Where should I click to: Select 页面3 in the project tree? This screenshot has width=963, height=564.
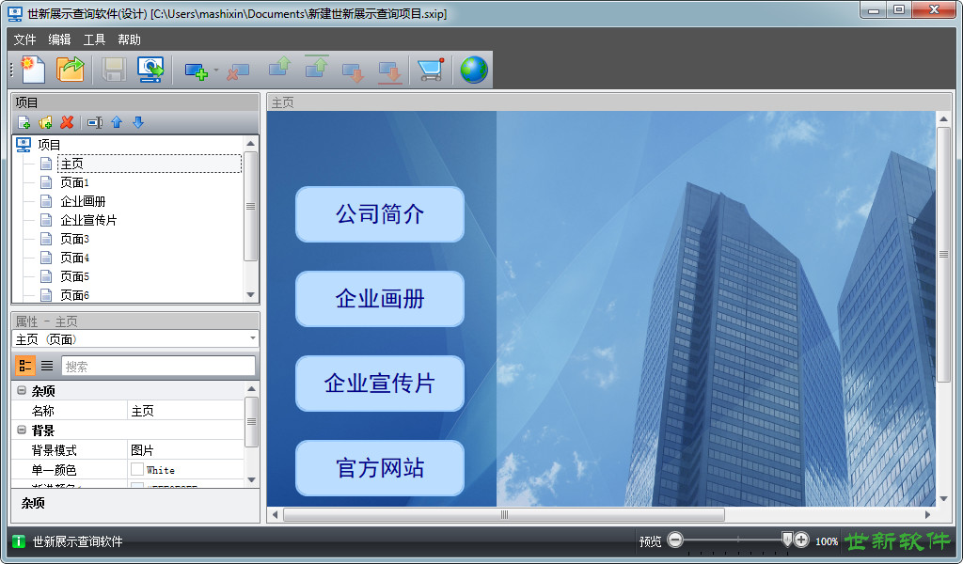[x=74, y=240]
